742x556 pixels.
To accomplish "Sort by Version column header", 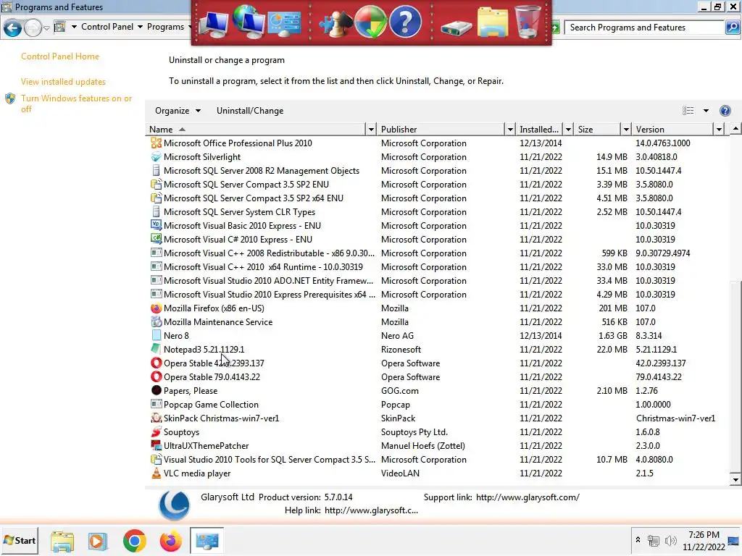I will 673,129.
